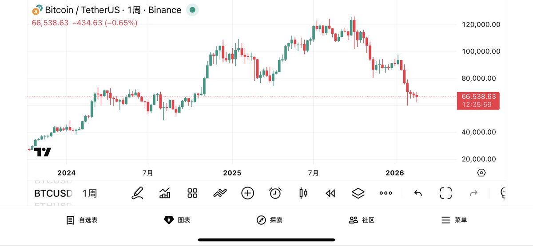The image size is (533, 246).
Task: Create an alert with alarm clock icon
Action: [x=275, y=193]
